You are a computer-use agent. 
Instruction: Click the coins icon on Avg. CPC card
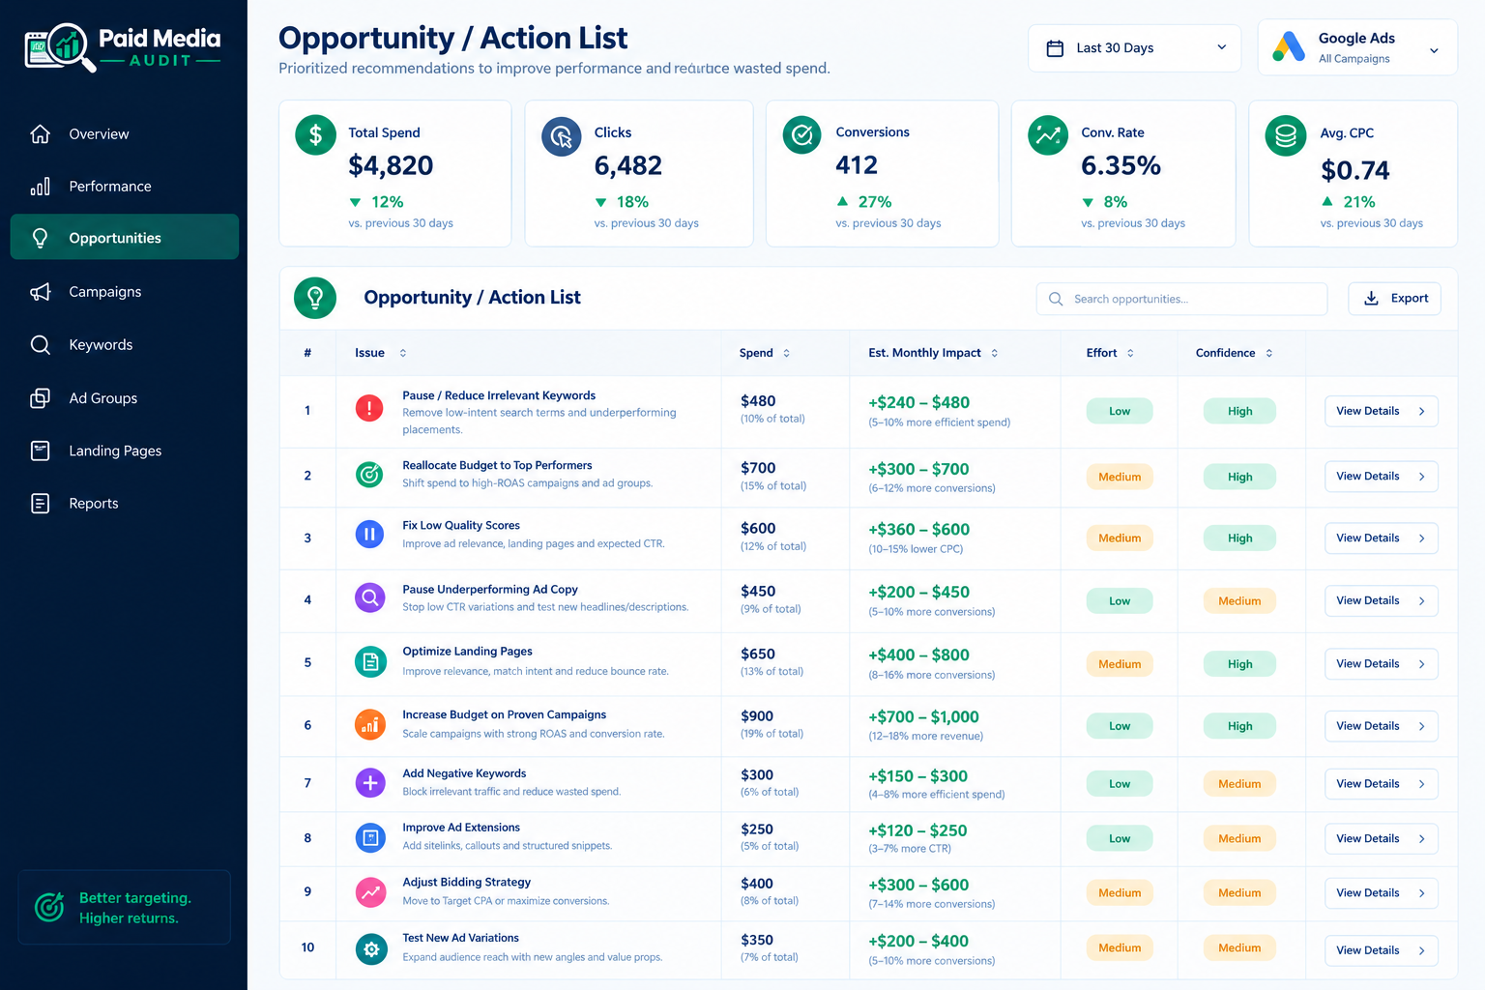1286,136
